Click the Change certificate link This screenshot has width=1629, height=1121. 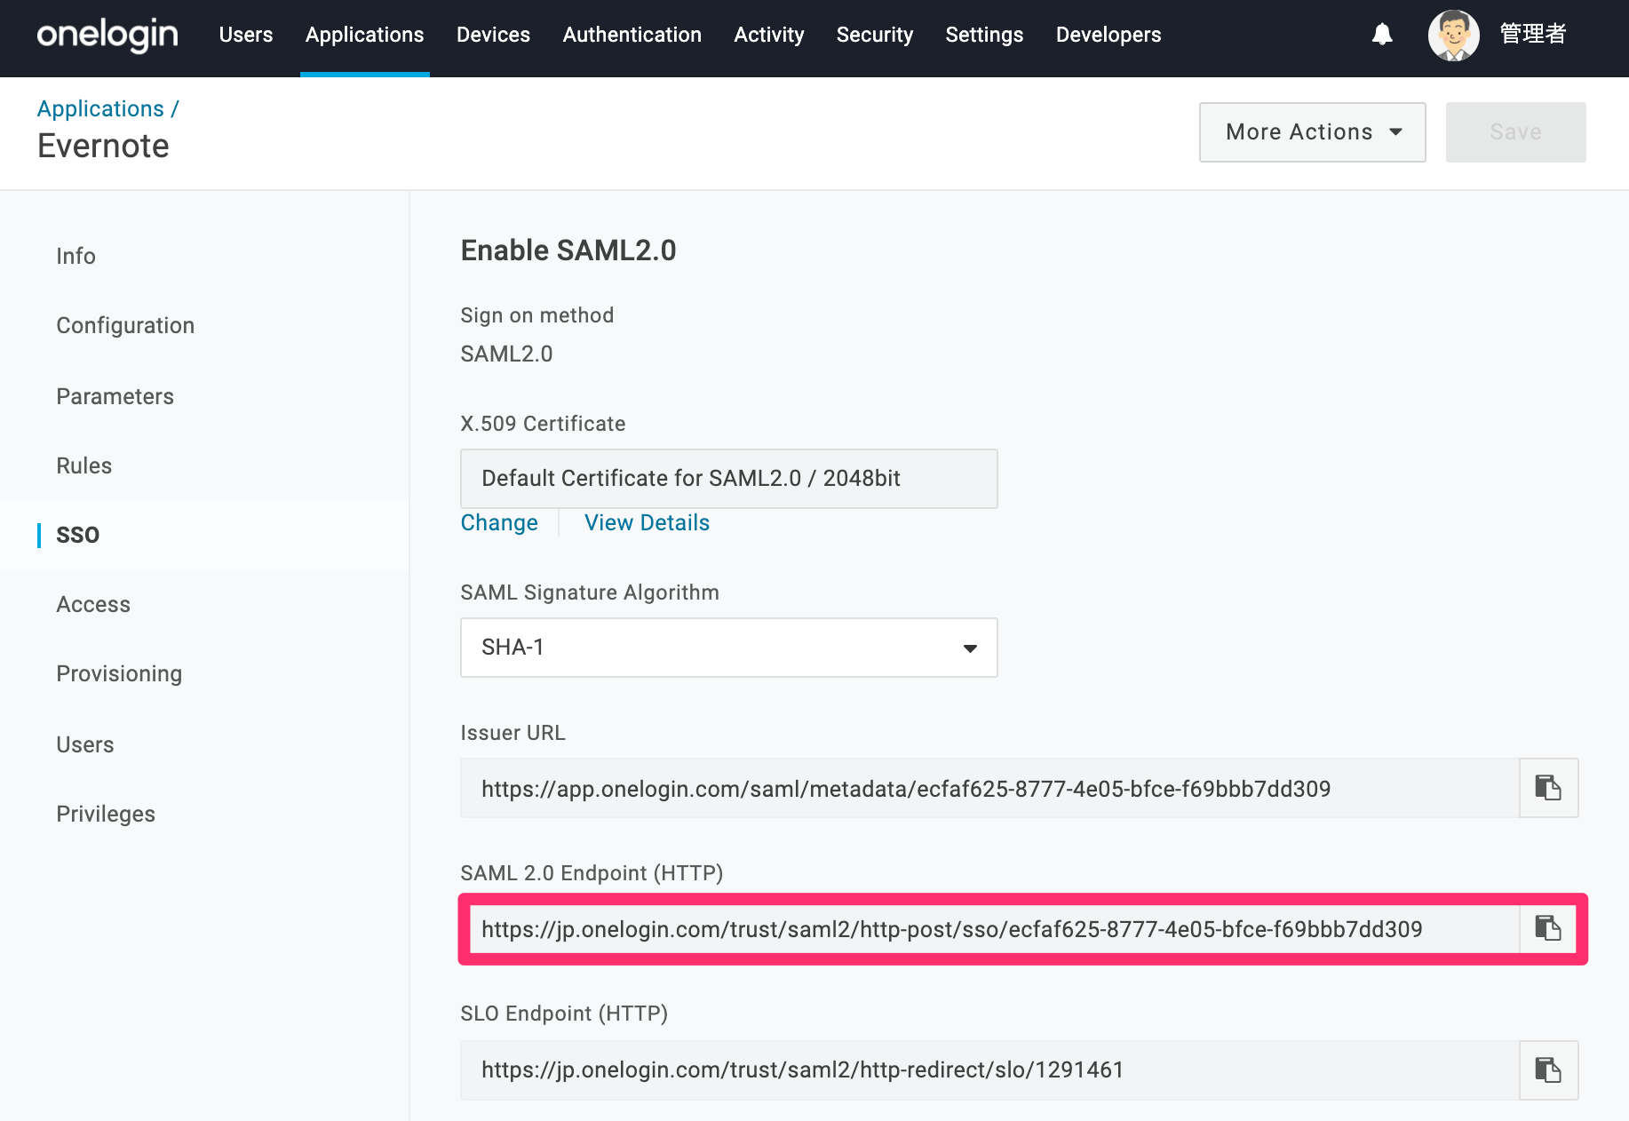tap(499, 522)
